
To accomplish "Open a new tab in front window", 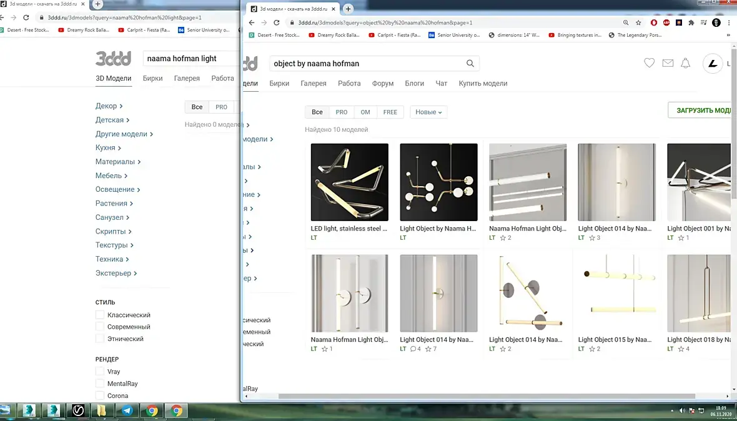I will 348,9.
